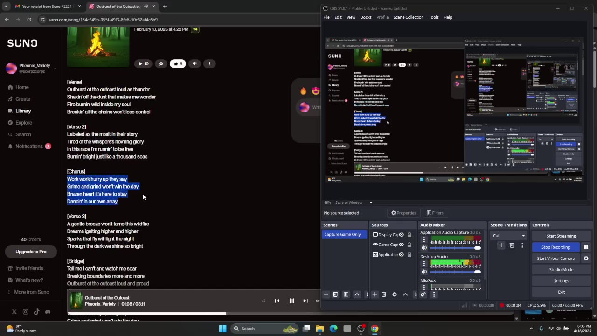Open the OBS Edit menu
The height and width of the screenshot is (336, 597).
tap(338, 17)
